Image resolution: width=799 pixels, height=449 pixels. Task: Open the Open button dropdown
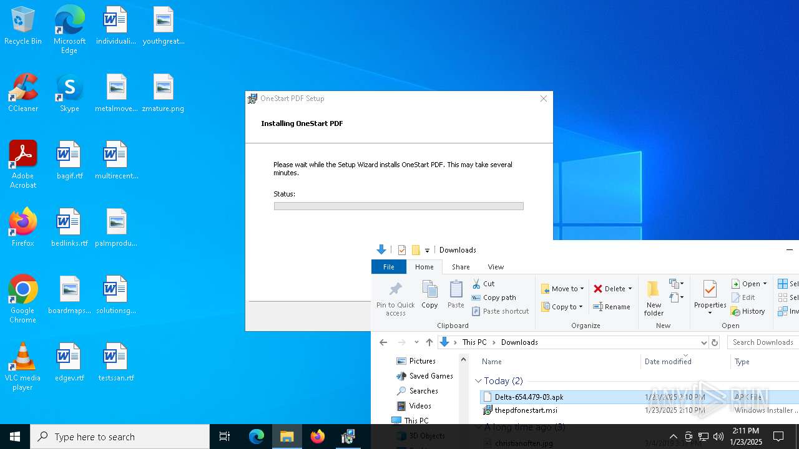click(x=765, y=284)
